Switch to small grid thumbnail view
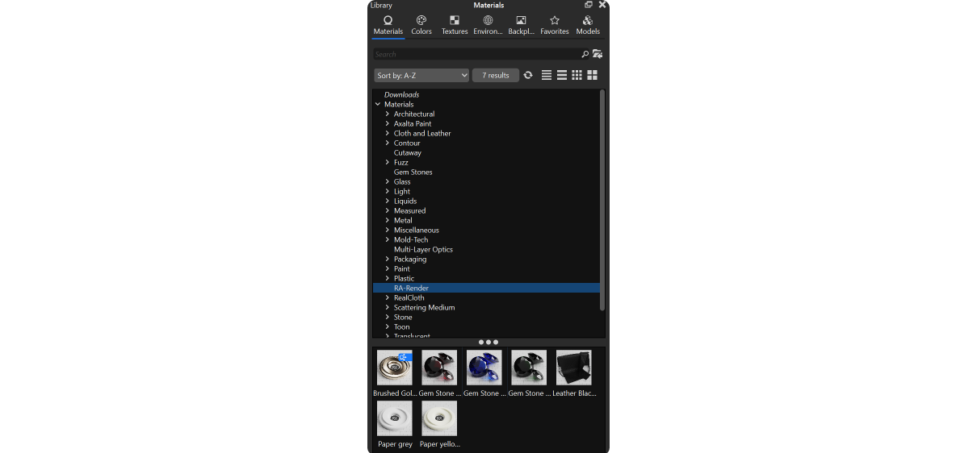The height and width of the screenshot is (453, 977). coord(577,75)
